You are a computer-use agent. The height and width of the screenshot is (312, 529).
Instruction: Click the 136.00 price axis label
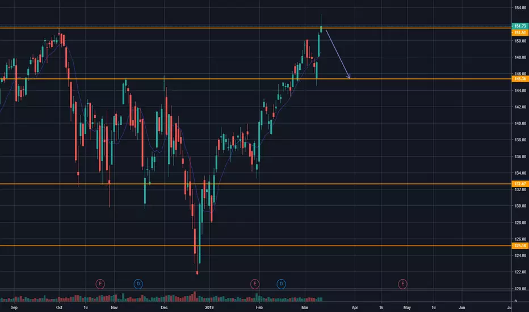(x=520, y=157)
